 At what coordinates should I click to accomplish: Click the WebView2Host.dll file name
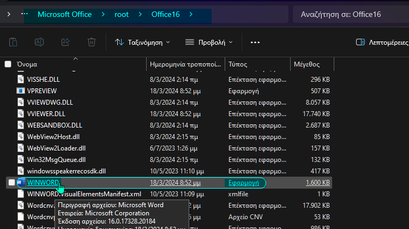(x=53, y=137)
